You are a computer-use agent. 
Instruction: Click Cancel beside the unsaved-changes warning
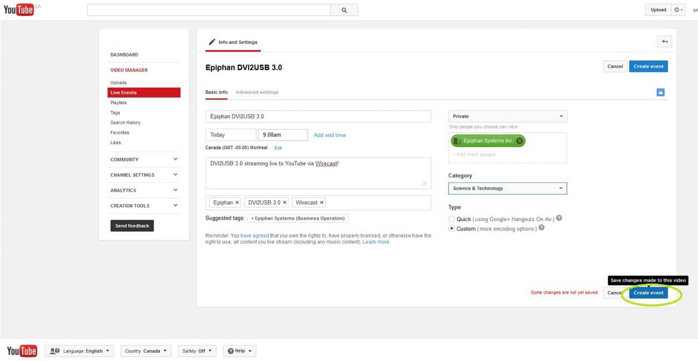click(x=615, y=293)
